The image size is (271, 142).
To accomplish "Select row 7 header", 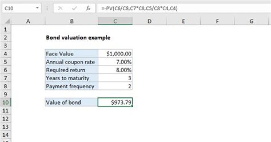I will (x=6, y=78).
